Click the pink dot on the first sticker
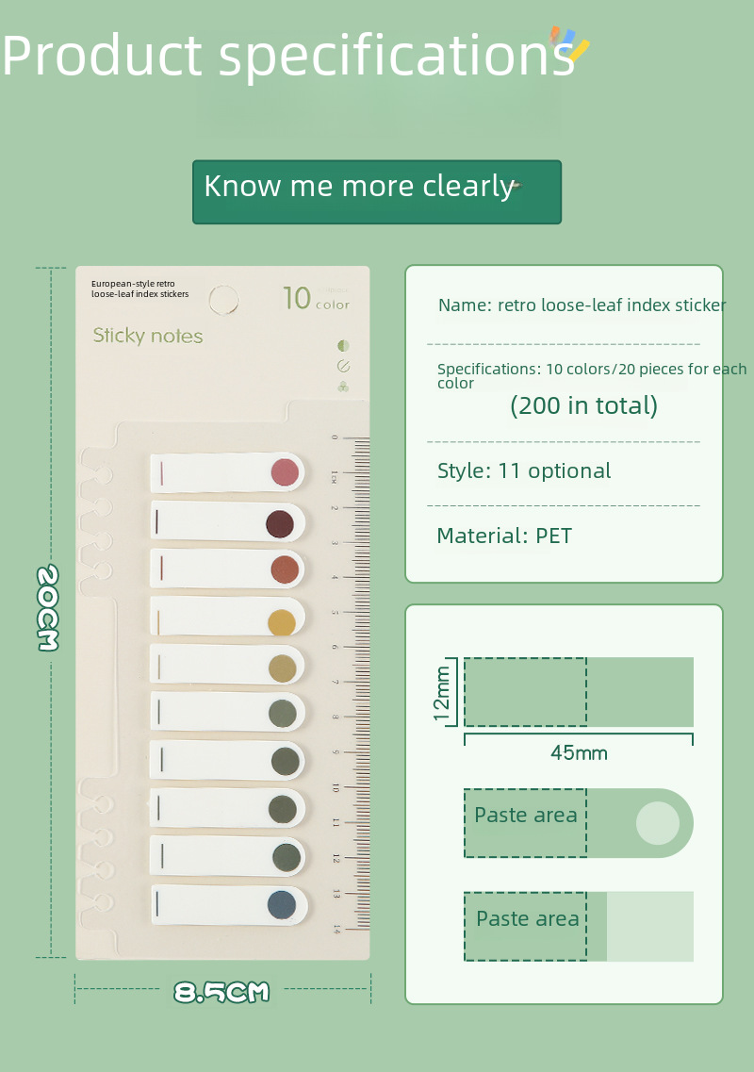This screenshot has width=754, height=1072. pos(284,471)
